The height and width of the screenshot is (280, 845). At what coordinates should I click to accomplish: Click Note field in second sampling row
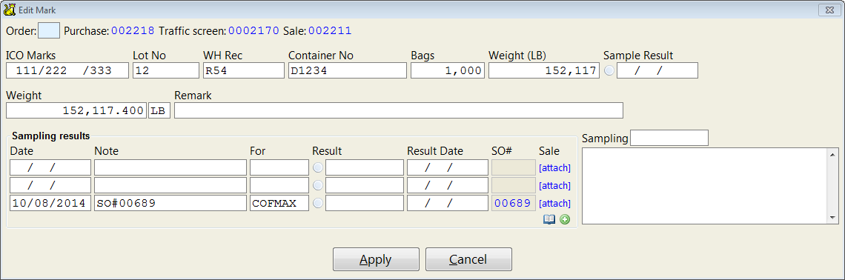point(170,185)
